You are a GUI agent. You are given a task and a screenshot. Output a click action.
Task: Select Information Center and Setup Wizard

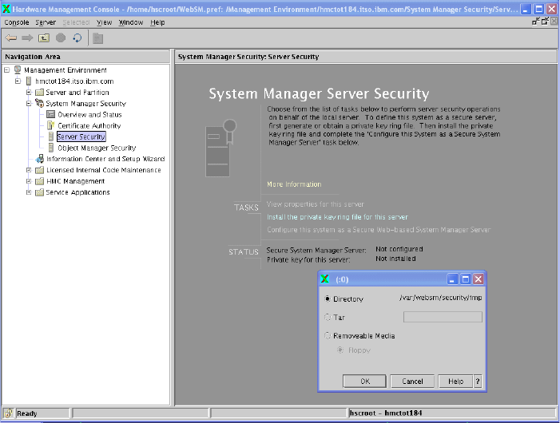point(105,159)
